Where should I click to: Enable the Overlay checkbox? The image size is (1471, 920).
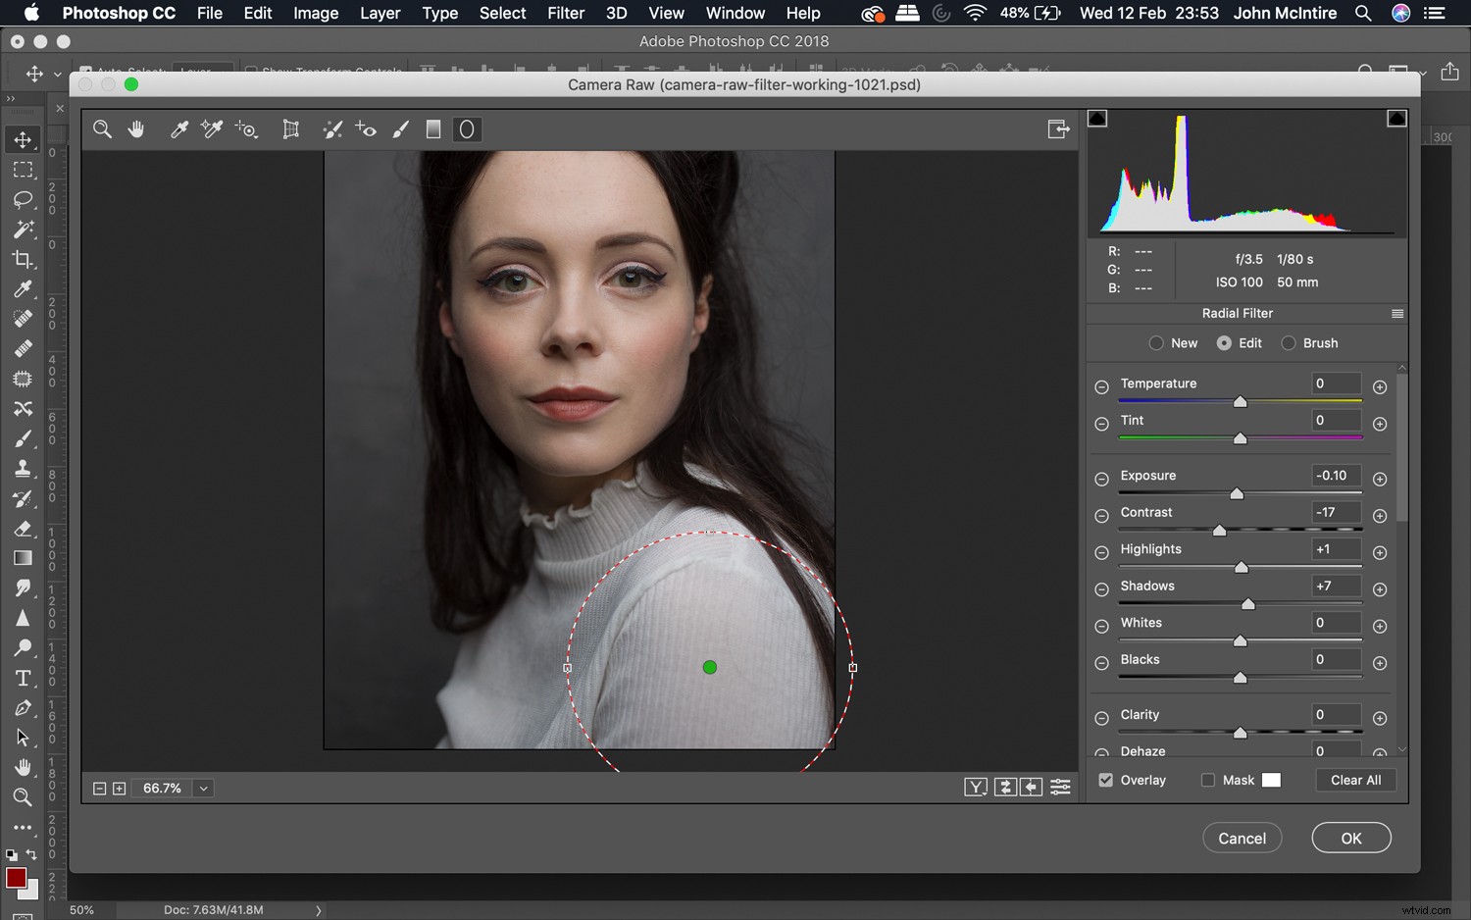(x=1105, y=780)
